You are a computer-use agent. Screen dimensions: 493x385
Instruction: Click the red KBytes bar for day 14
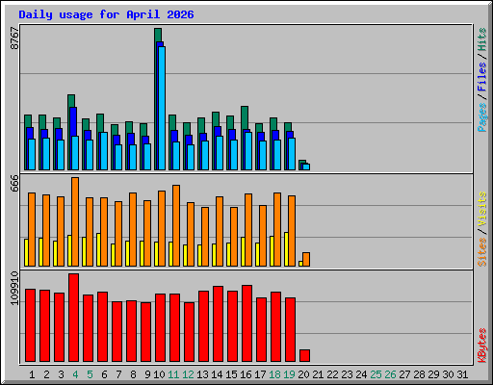tap(218, 324)
